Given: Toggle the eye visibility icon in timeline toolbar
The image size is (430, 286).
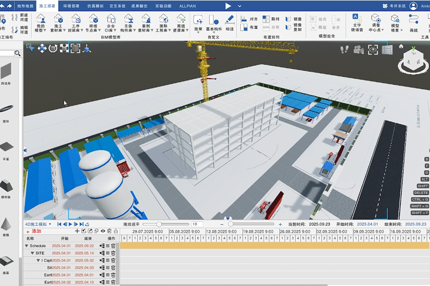Looking at the screenshot, I should coord(103,231).
